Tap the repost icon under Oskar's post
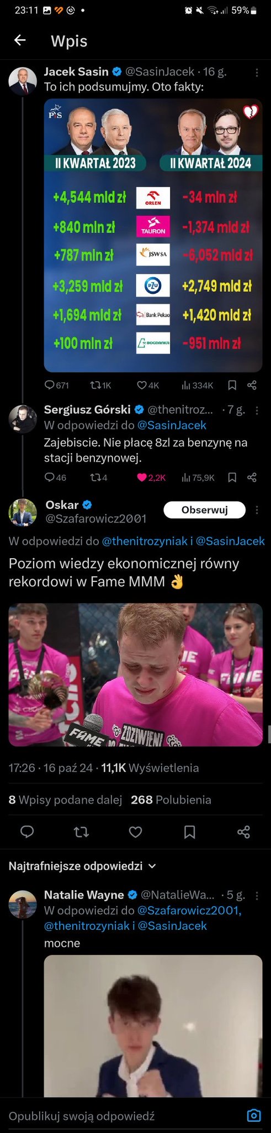 81,831
